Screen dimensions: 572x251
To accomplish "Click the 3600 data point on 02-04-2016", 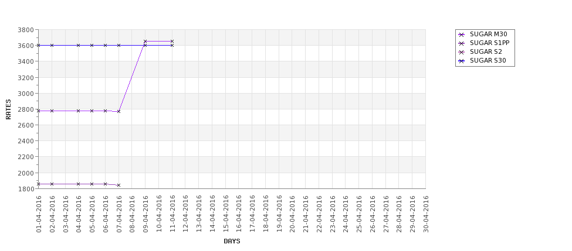I will coord(52,45).
